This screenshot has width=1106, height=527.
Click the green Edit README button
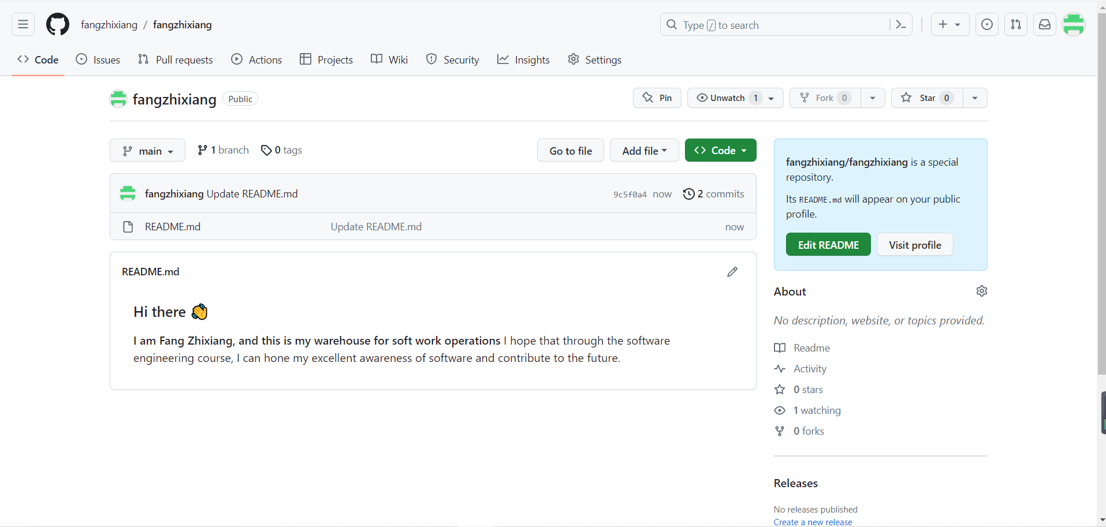point(828,245)
